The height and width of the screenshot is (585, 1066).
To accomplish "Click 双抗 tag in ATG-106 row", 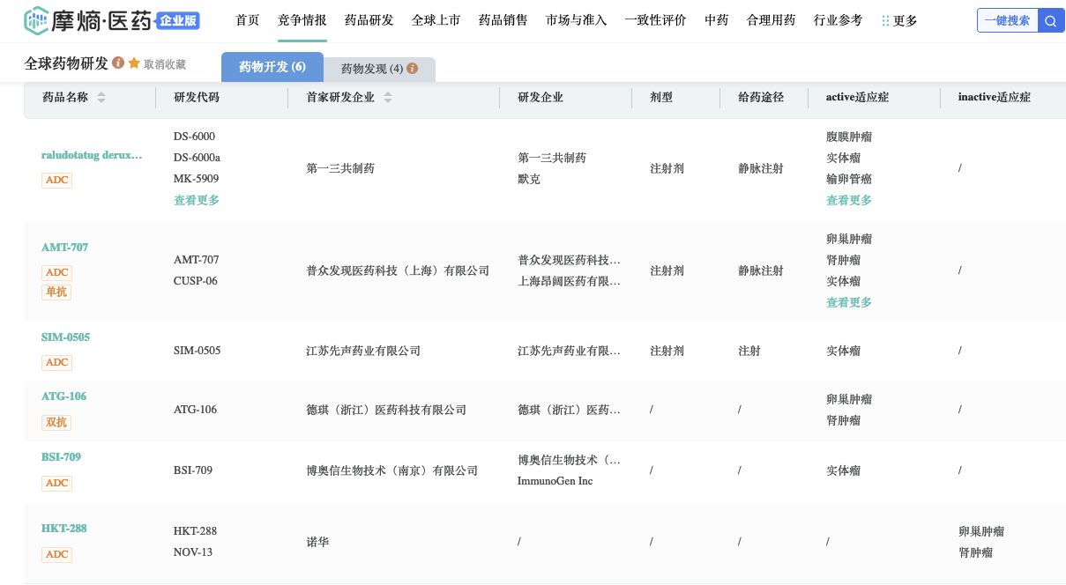I will pyautogui.click(x=56, y=423).
